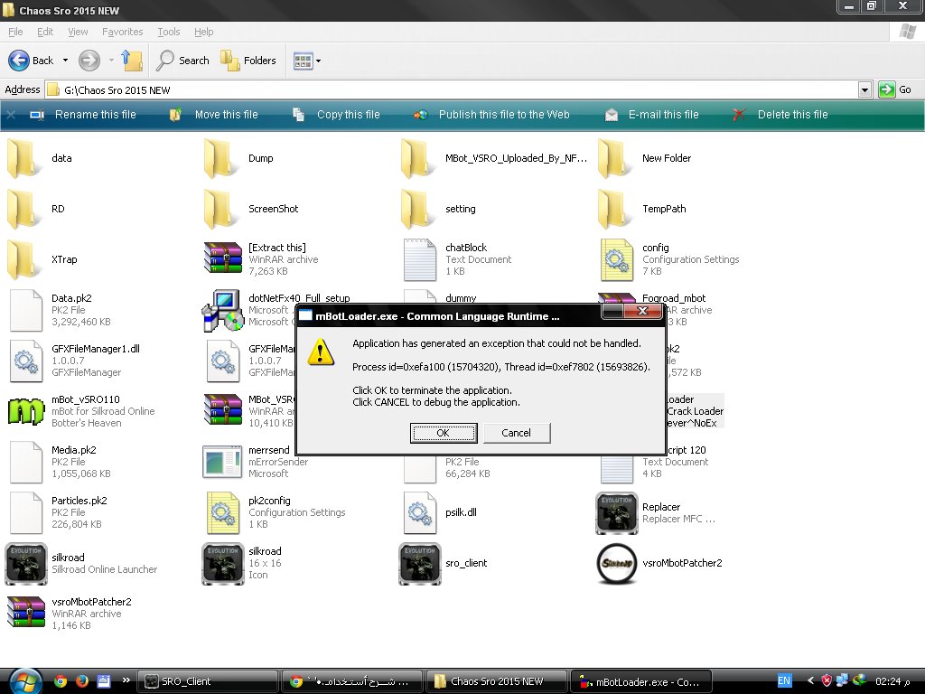Close the mBotLoader error dialog
The height and width of the screenshot is (694, 925).
[x=643, y=311]
